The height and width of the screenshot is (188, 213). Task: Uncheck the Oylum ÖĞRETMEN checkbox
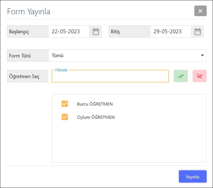click(65, 117)
